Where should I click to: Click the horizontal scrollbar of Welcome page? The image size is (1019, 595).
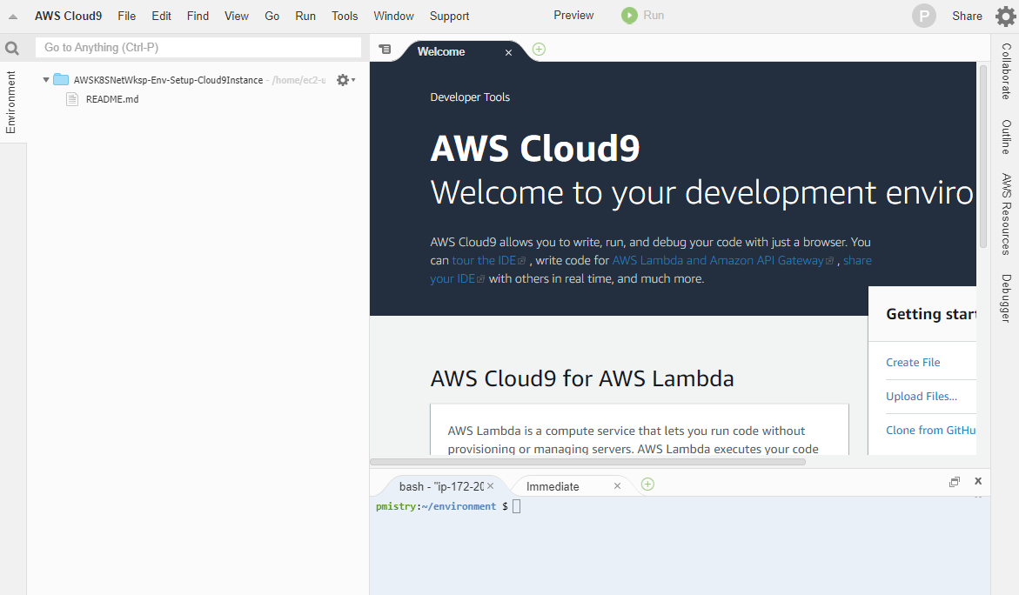(587, 462)
